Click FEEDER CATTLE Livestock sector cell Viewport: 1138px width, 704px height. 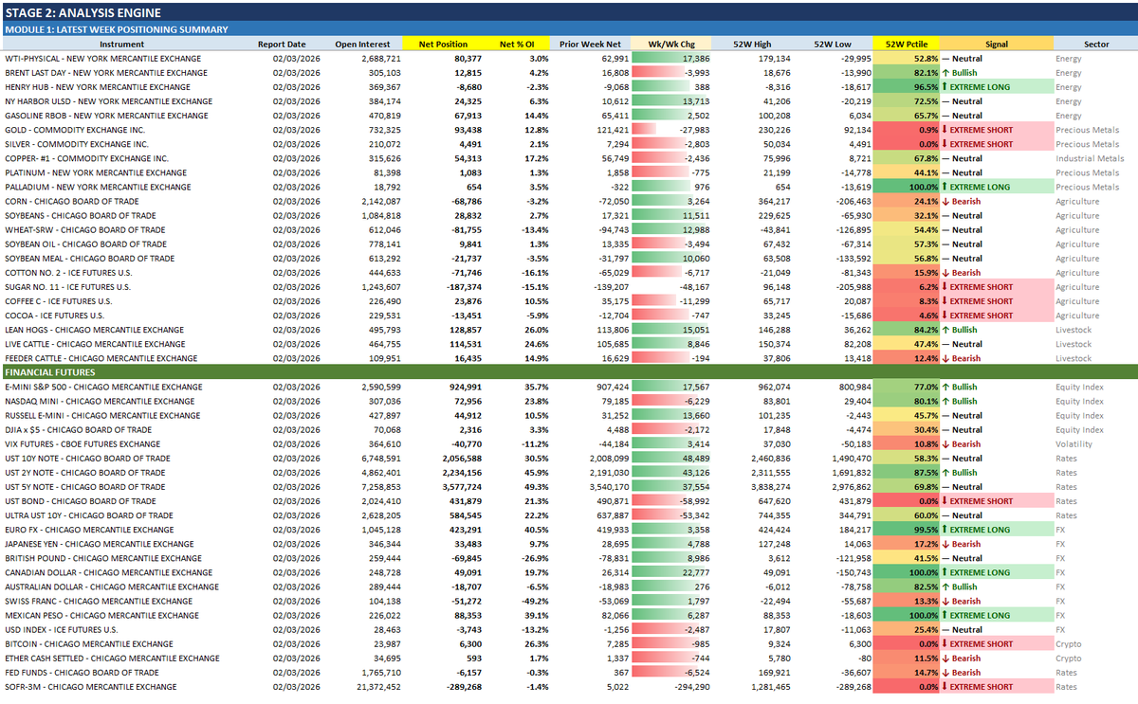[x=1095, y=358]
